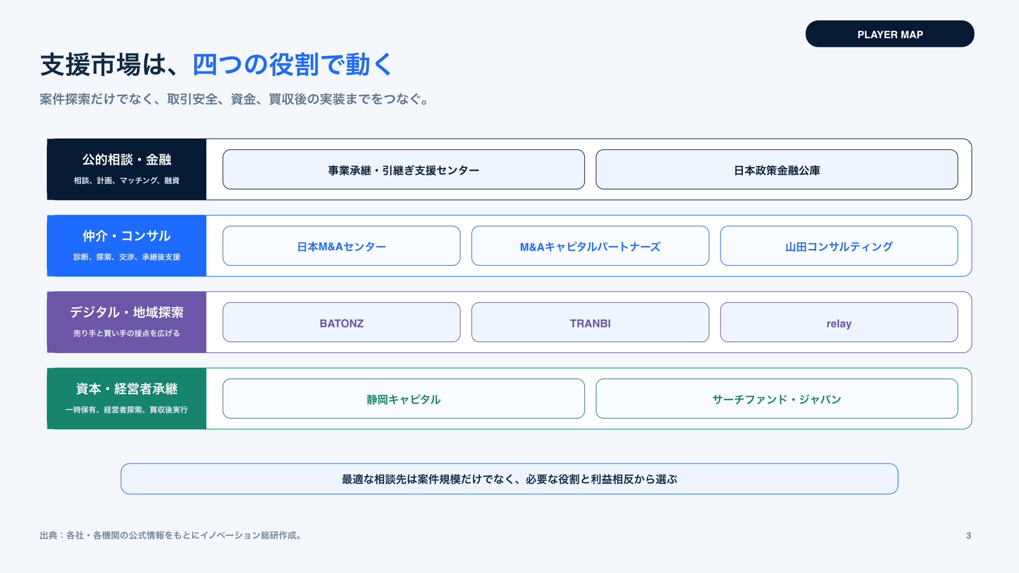Click the relay card
Viewport: 1019px width, 573px height.
[x=839, y=322]
